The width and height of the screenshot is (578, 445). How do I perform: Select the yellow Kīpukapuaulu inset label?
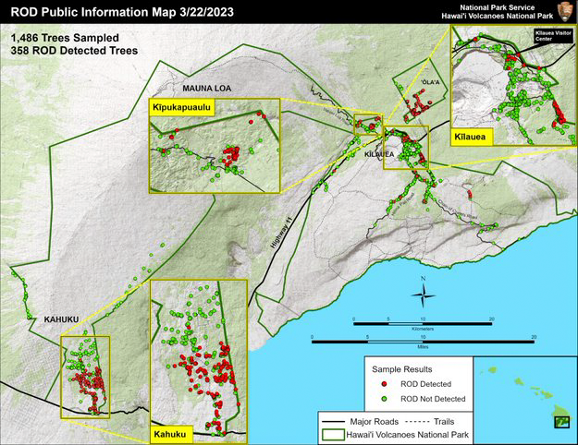pos(181,108)
